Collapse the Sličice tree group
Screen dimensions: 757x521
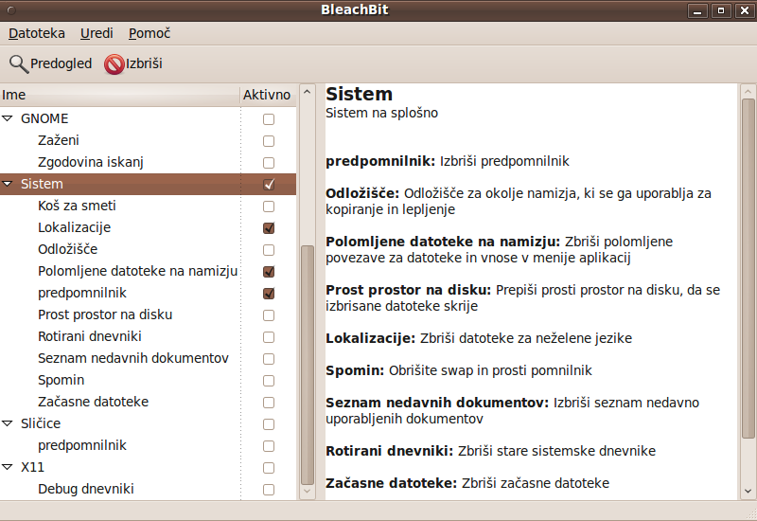click(8, 423)
